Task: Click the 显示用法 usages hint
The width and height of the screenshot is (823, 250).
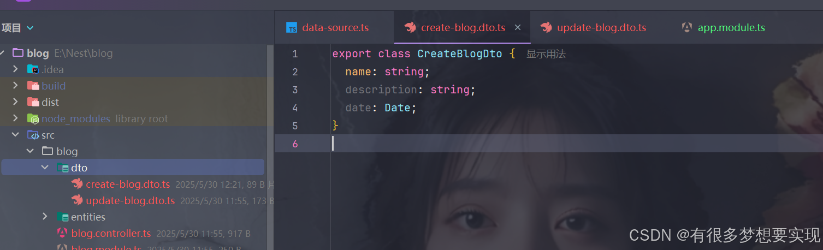Action: coord(546,54)
